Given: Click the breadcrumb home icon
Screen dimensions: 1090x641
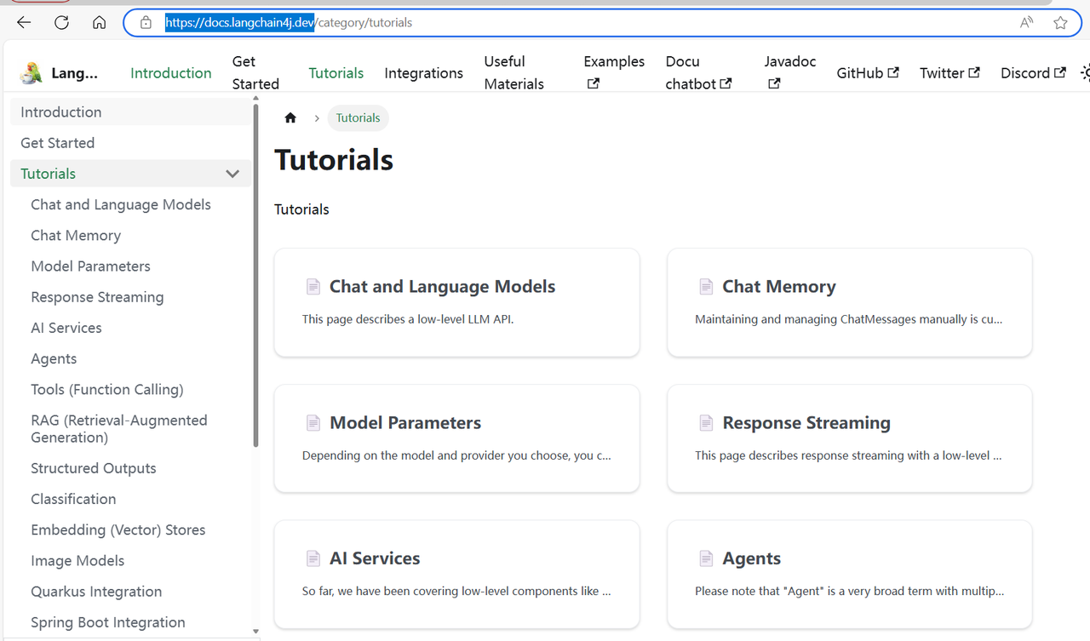Looking at the screenshot, I should [x=290, y=118].
